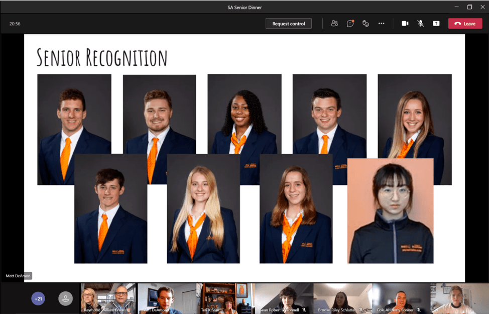Click the Matt DeAmon presenter label
The height and width of the screenshot is (314, 489).
point(18,276)
